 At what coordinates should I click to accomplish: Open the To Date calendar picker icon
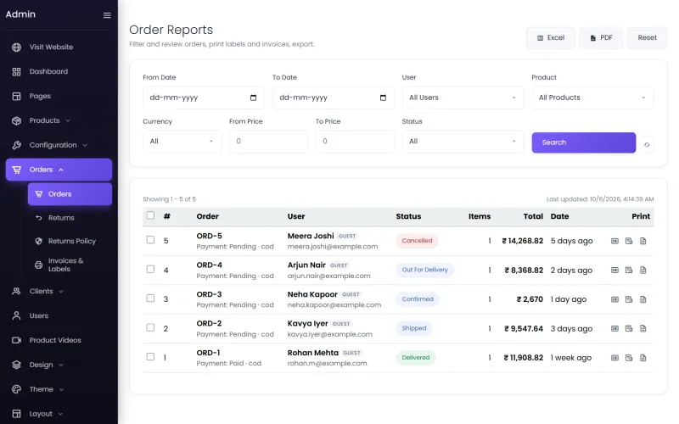coord(383,98)
